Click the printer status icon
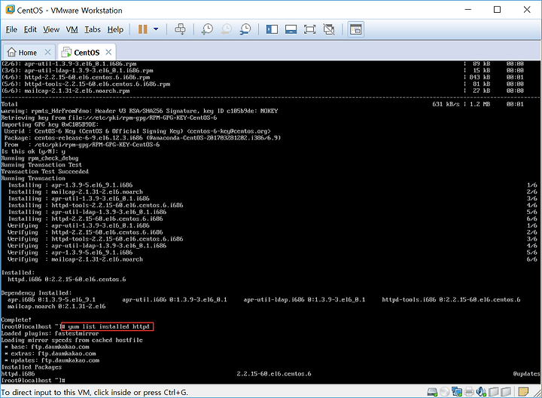 coord(469,392)
